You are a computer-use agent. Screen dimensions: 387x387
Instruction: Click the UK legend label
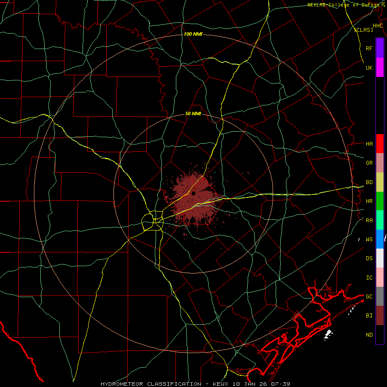369,68
